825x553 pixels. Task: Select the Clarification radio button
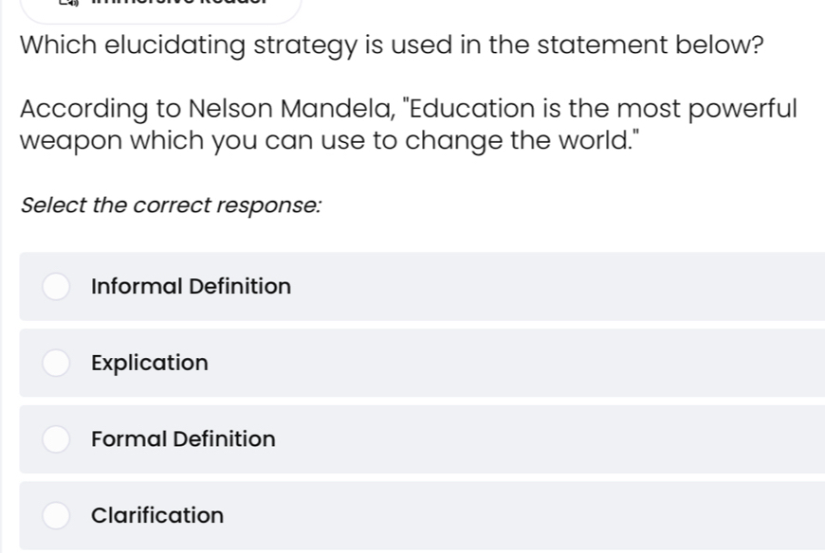(56, 515)
